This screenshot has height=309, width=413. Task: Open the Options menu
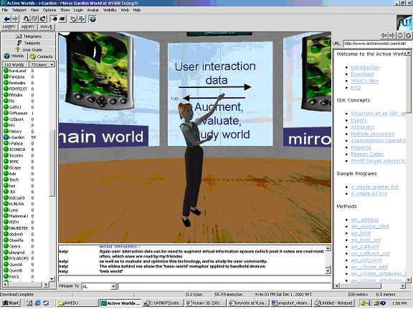(x=49, y=10)
